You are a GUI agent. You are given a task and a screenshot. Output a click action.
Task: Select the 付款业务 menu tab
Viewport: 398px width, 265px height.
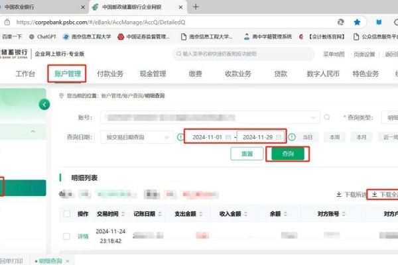(110, 74)
